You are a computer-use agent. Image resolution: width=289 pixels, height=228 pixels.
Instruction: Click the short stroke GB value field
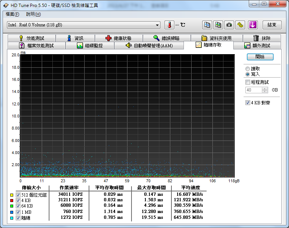pyautogui.click(x=253, y=90)
